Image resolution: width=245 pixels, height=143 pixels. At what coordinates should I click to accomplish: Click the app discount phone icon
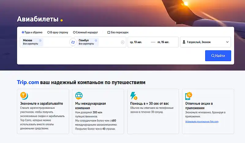[189, 96]
